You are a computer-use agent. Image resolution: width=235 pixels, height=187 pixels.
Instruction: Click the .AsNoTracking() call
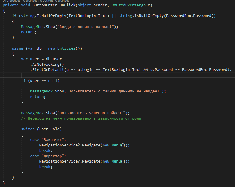(47, 65)
